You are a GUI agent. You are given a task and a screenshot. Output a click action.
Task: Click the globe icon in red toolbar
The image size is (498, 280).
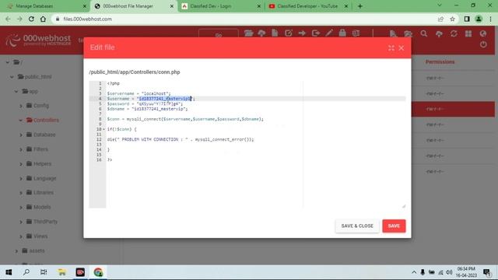point(483,33)
